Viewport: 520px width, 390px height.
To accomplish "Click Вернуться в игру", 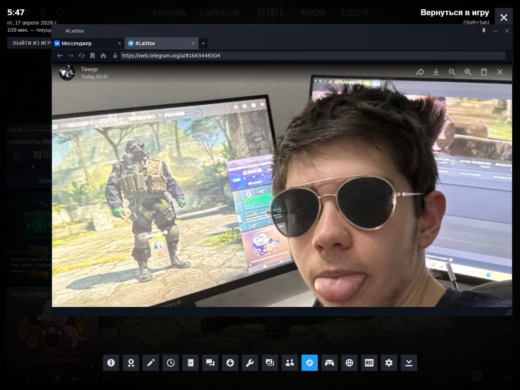I will pos(455,13).
